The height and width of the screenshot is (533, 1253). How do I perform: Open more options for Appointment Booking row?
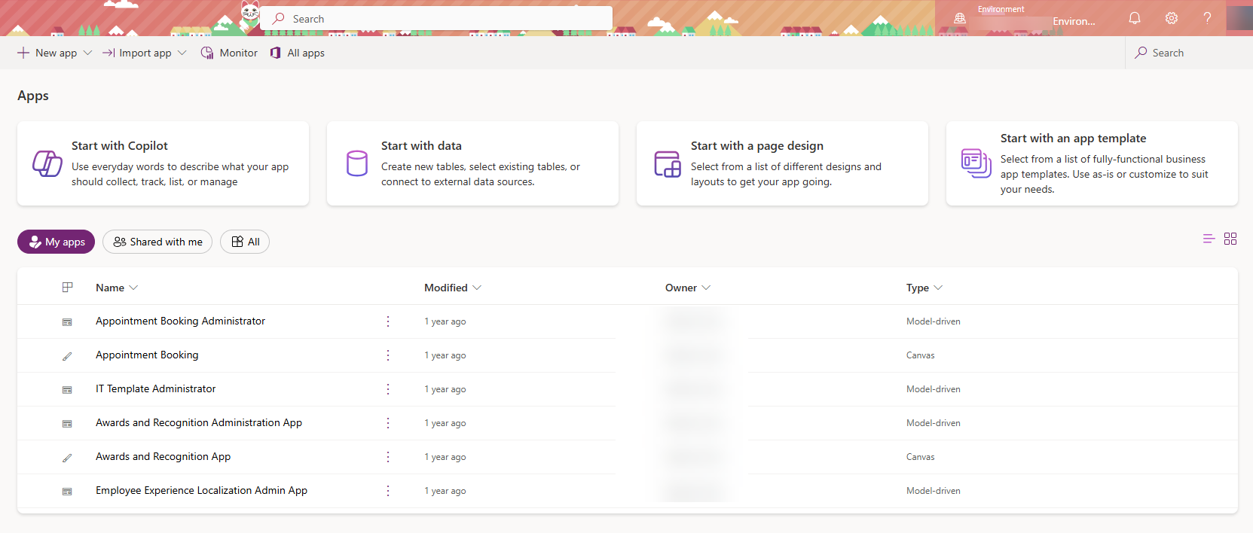(x=388, y=355)
